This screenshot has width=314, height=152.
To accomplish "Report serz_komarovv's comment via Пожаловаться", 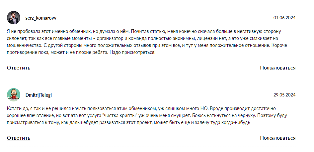I will click(277, 68).
